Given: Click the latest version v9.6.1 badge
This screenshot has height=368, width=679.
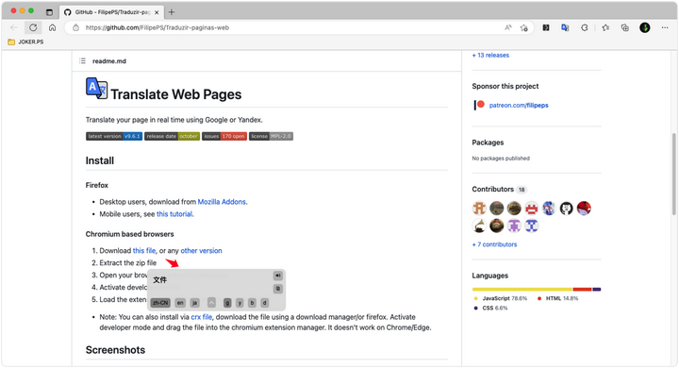Looking at the screenshot, I should click(x=114, y=136).
